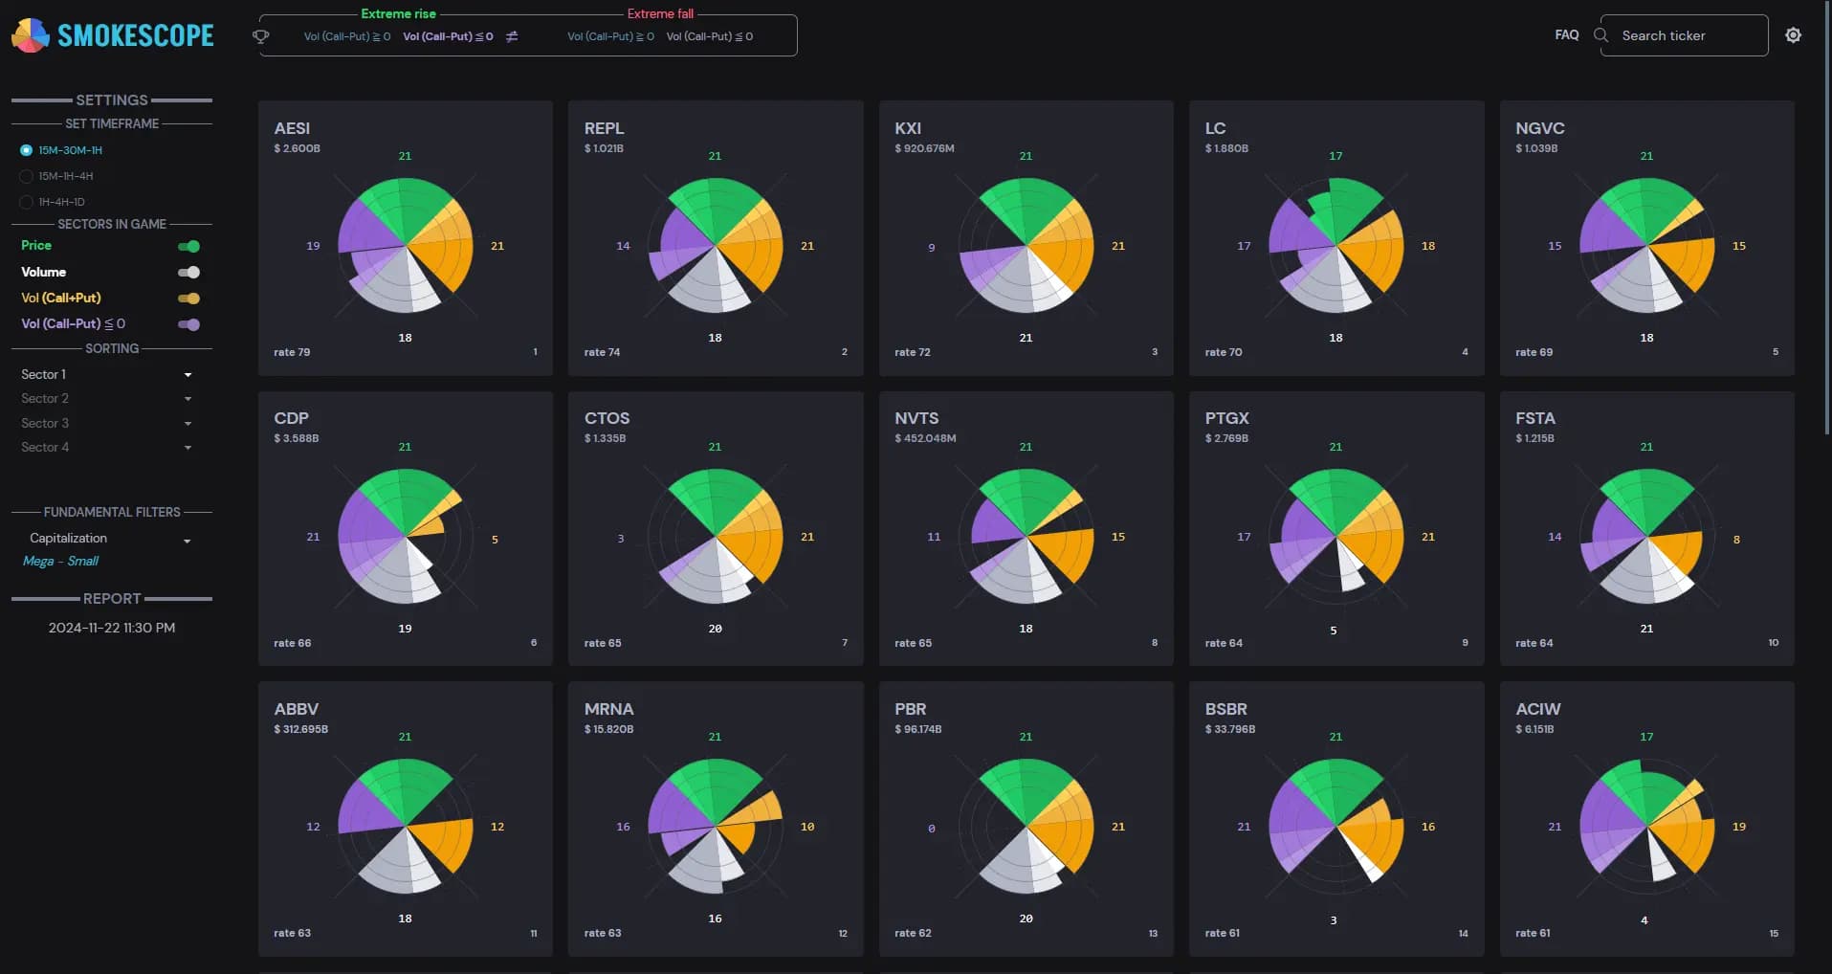The image size is (1832, 974).
Task: Click the SmokeScope logo icon
Action: (x=30, y=35)
